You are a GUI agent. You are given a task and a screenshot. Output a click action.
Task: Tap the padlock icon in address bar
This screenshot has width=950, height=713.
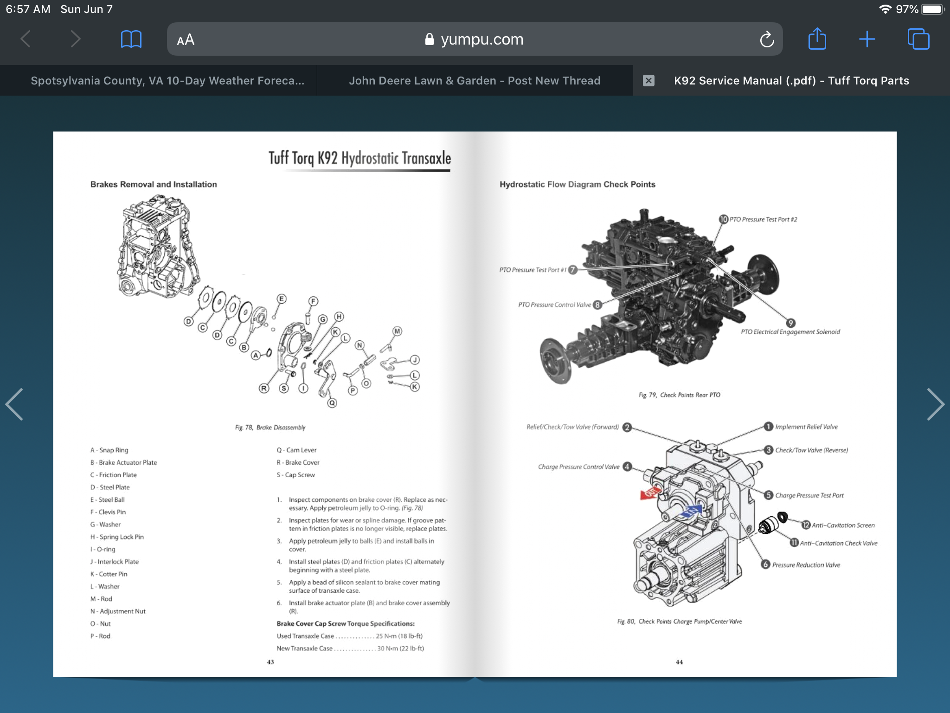click(x=429, y=39)
